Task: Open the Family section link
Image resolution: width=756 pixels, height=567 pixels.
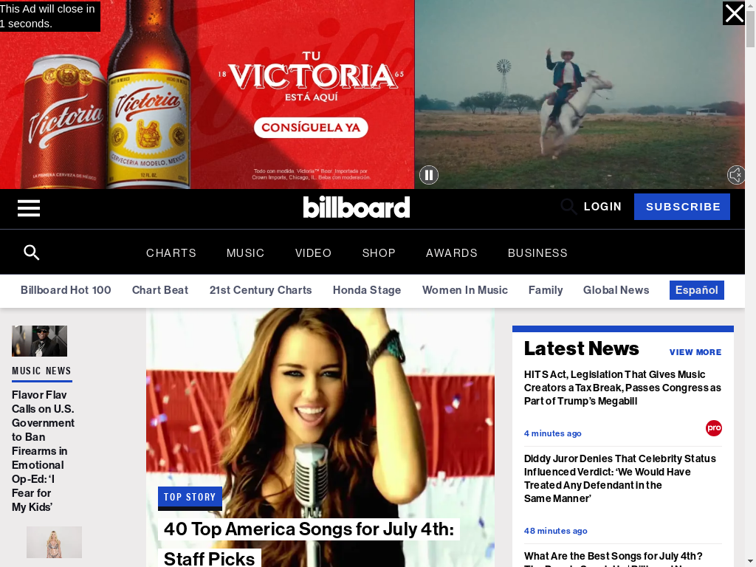Action: click(x=546, y=290)
